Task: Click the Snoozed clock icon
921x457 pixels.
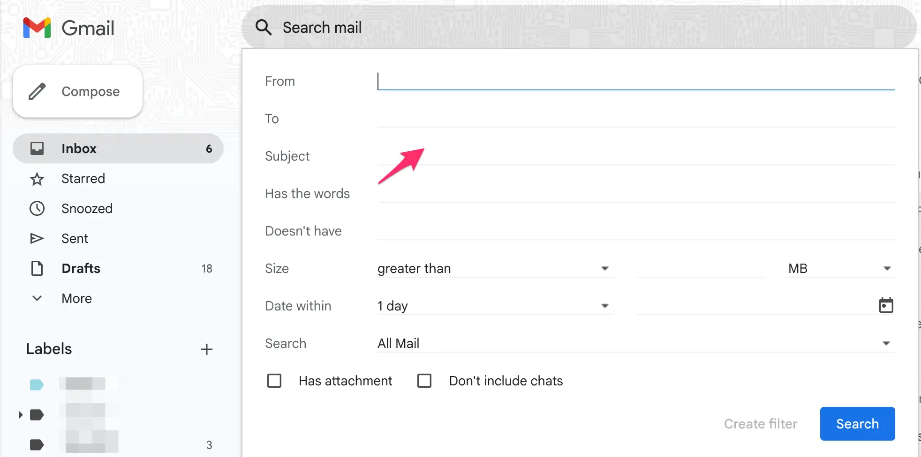Action: pyautogui.click(x=37, y=208)
